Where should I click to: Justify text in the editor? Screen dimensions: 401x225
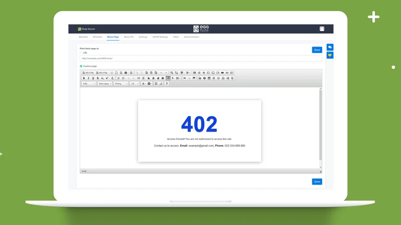coord(162,78)
